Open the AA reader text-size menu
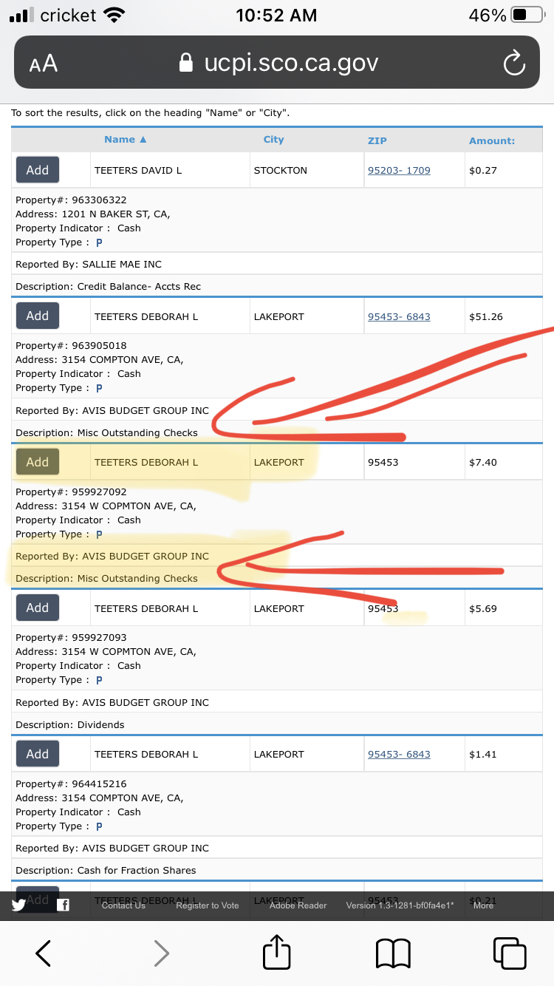The image size is (554, 986). pyautogui.click(x=43, y=64)
